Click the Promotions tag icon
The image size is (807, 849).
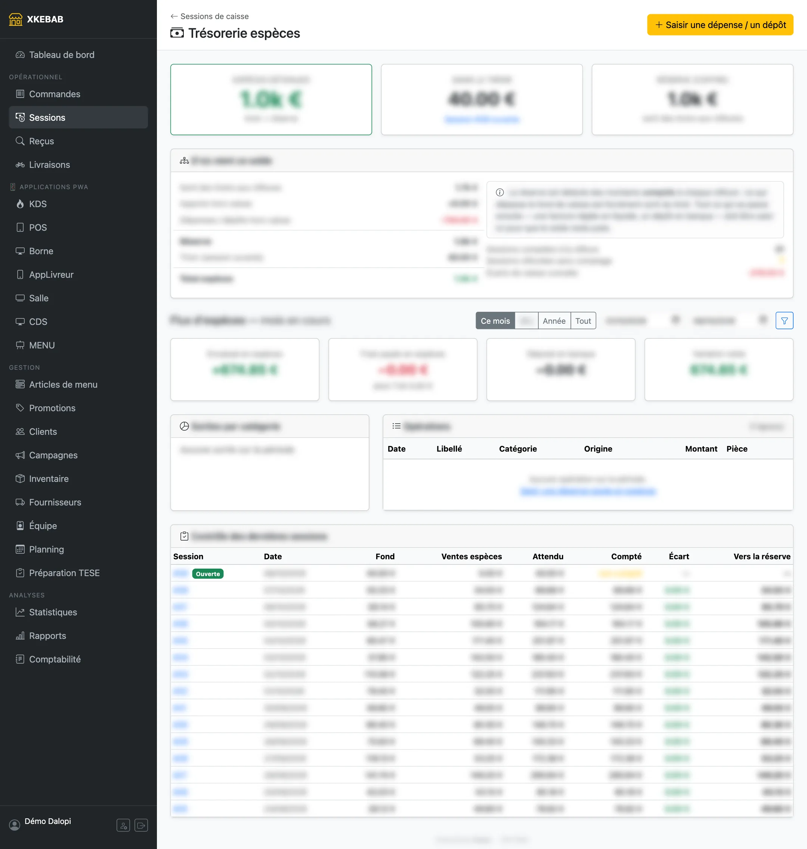pyautogui.click(x=20, y=408)
